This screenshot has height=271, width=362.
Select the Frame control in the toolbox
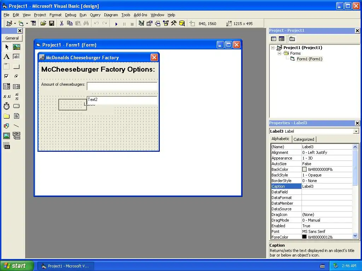(x=7, y=67)
